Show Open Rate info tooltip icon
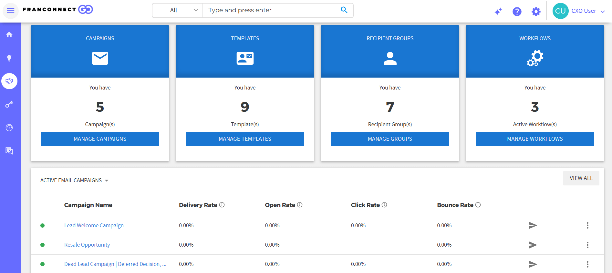612x273 pixels. (x=300, y=205)
